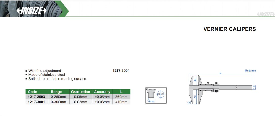Click the 410mm length cell

tap(121, 102)
